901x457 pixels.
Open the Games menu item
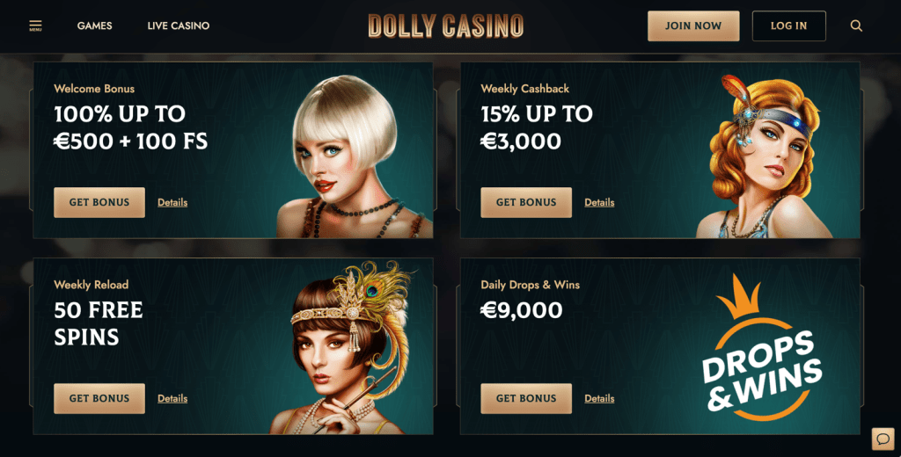coord(95,25)
